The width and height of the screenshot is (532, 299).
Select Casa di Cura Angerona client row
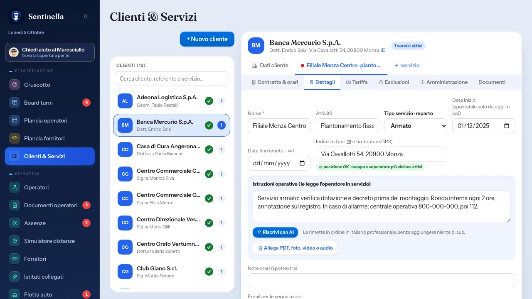click(172, 149)
